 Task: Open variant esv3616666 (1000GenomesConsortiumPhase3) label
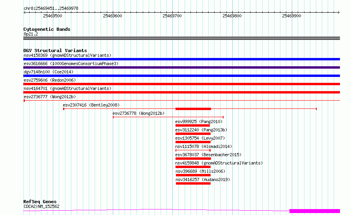(x=71, y=64)
